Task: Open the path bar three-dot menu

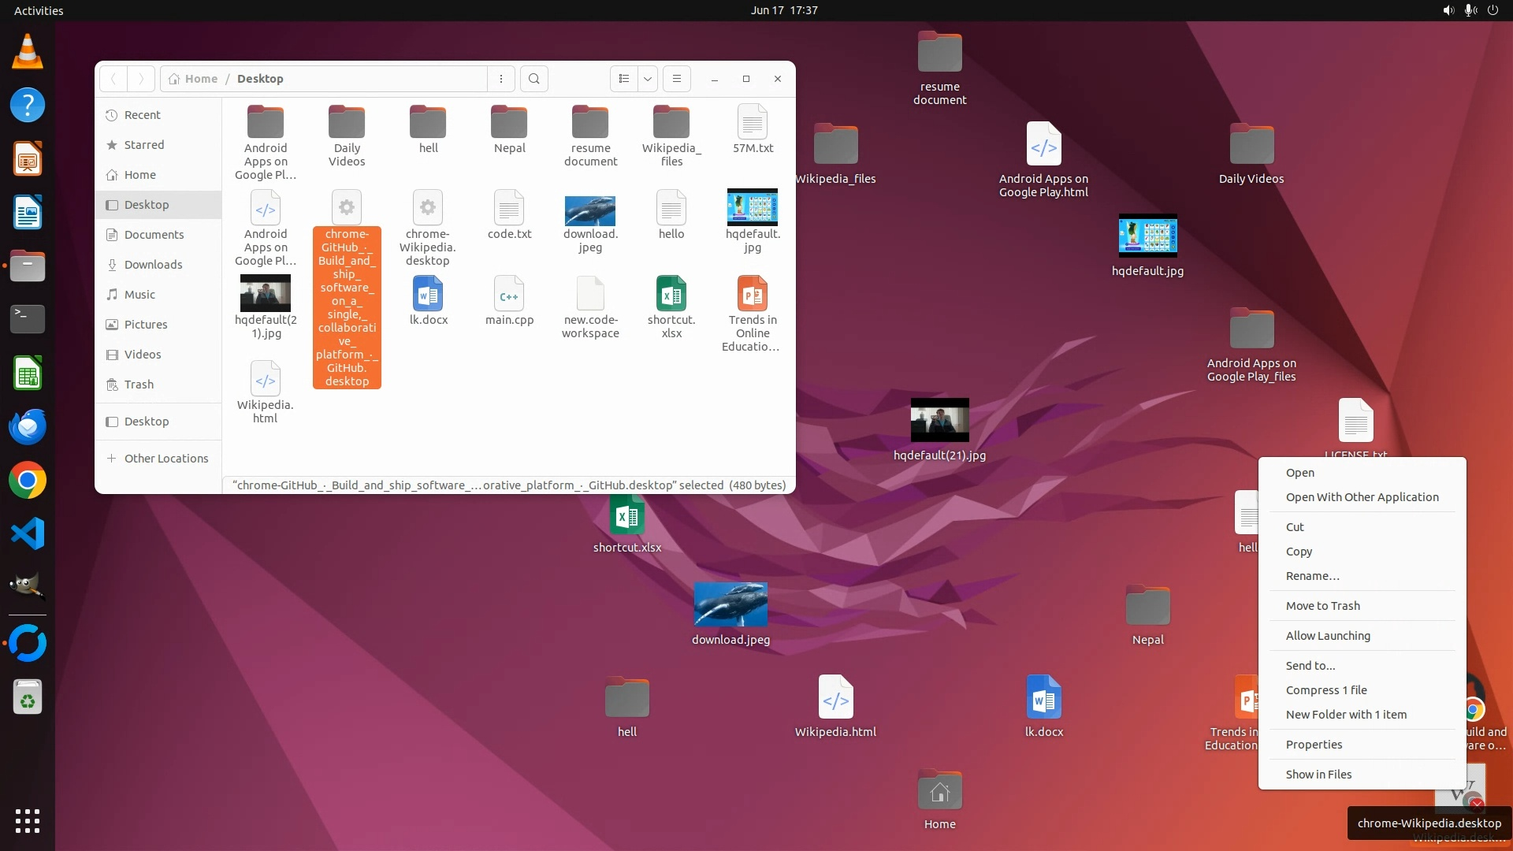Action: coord(501,79)
